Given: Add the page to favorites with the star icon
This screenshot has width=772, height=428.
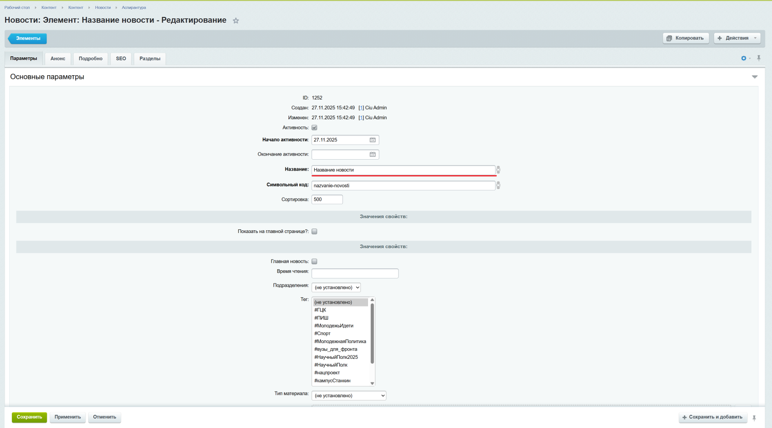Looking at the screenshot, I should pos(236,21).
